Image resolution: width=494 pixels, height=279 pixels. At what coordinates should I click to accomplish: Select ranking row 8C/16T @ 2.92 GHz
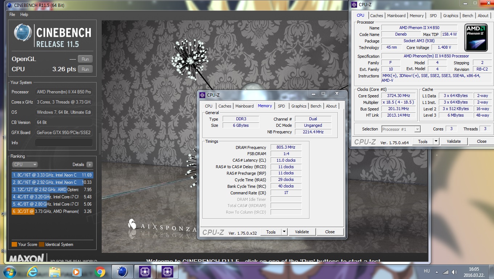click(52, 182)
